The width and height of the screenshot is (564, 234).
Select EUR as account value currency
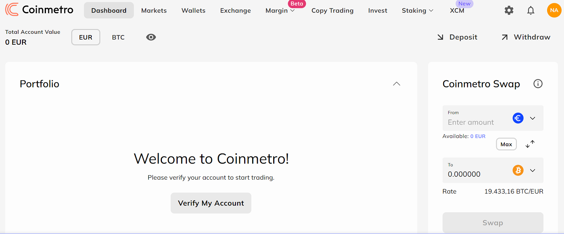coord(85,37)
